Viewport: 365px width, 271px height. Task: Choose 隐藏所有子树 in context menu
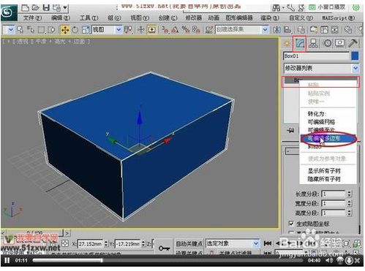[x=324, y=179]
